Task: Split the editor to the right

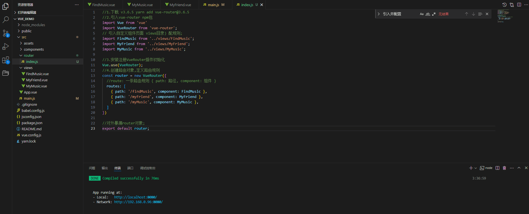Action: pyautogui.click(x=519, y=5)
